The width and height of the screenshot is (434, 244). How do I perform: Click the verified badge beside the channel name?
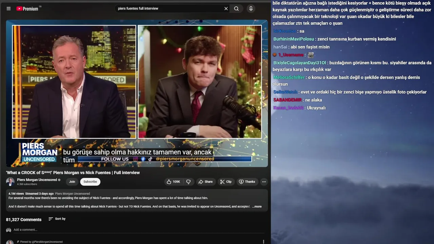point(59,180)
